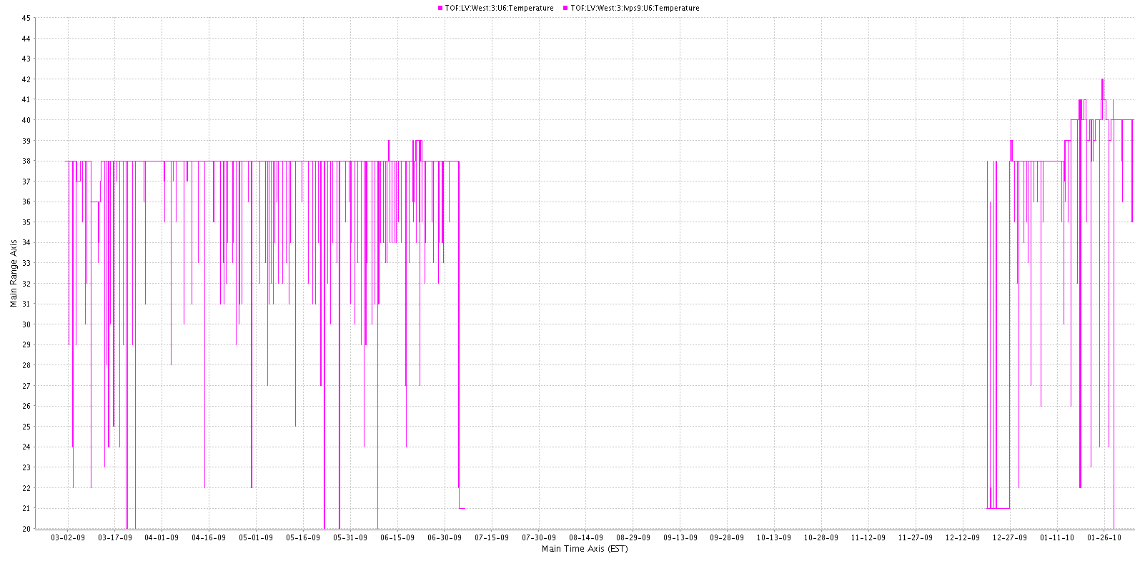Viewport: 1140px width, 561px height.
Task: Select time axis date 08-14-09
Action: click(x=586, y=538)
